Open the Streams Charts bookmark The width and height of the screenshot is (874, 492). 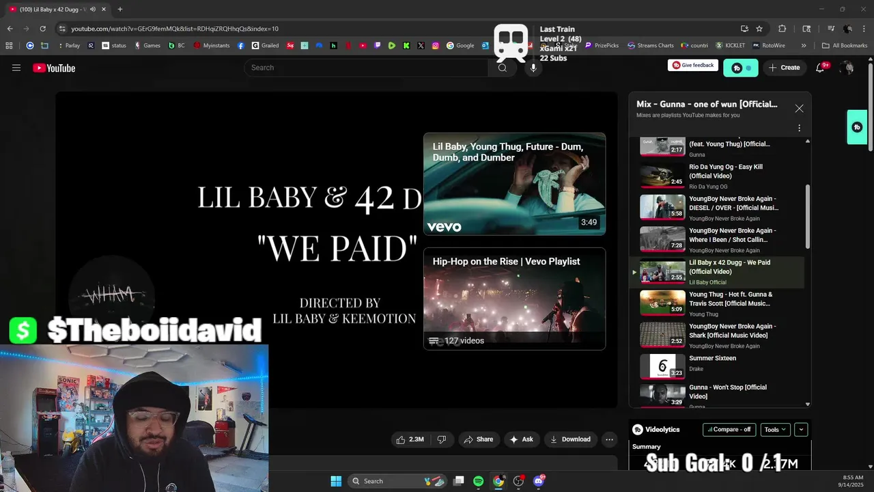(x=651, y=46)
